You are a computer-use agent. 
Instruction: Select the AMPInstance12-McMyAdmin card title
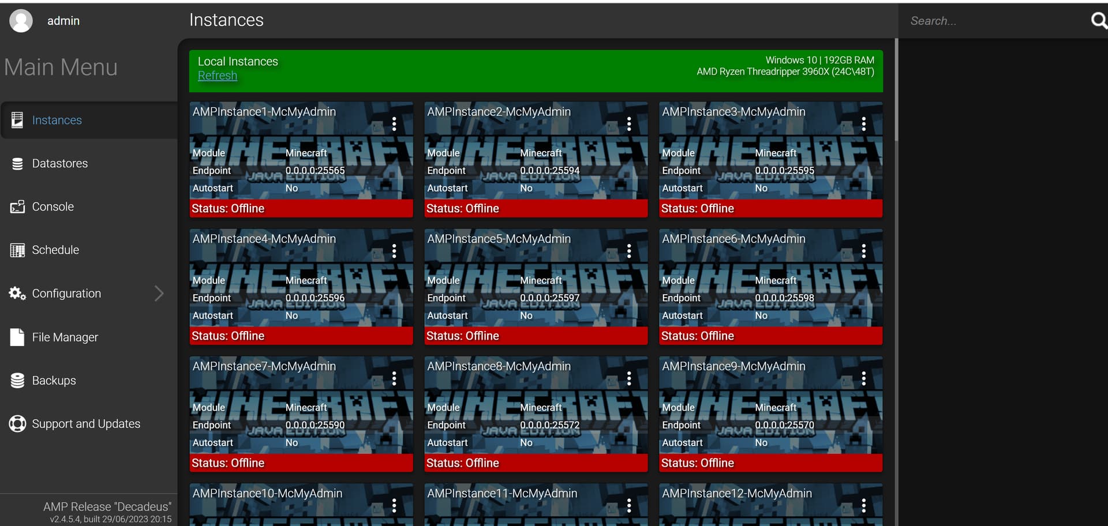(737, 494)
